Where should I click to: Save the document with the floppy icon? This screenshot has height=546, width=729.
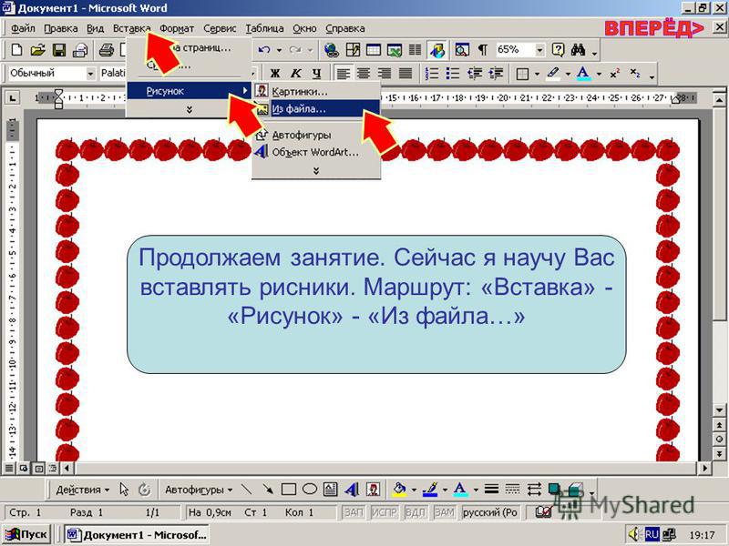(59, 50)
